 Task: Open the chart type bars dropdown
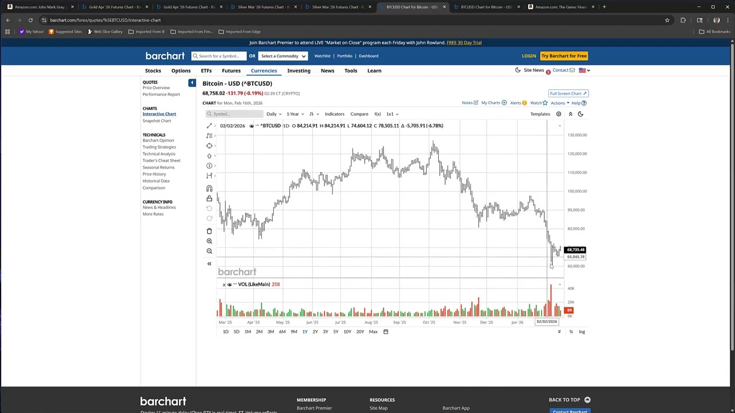(314, 114)
